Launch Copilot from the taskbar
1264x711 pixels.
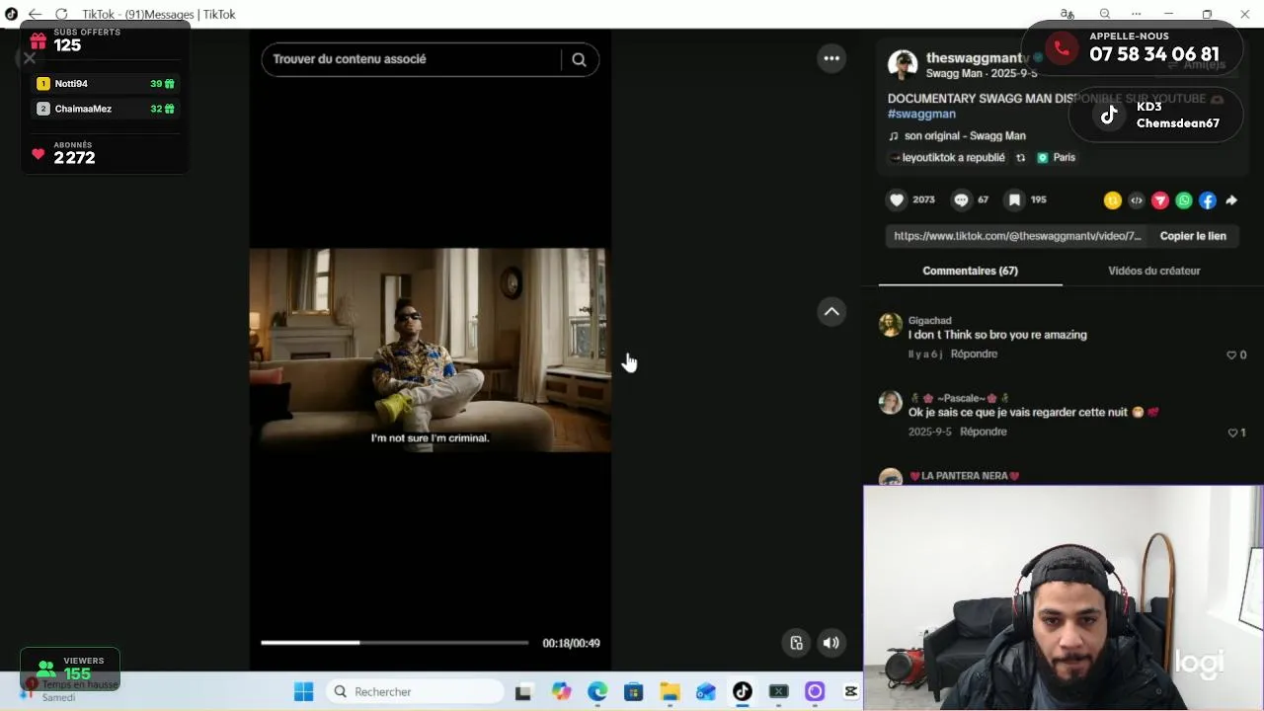[561, 691]
